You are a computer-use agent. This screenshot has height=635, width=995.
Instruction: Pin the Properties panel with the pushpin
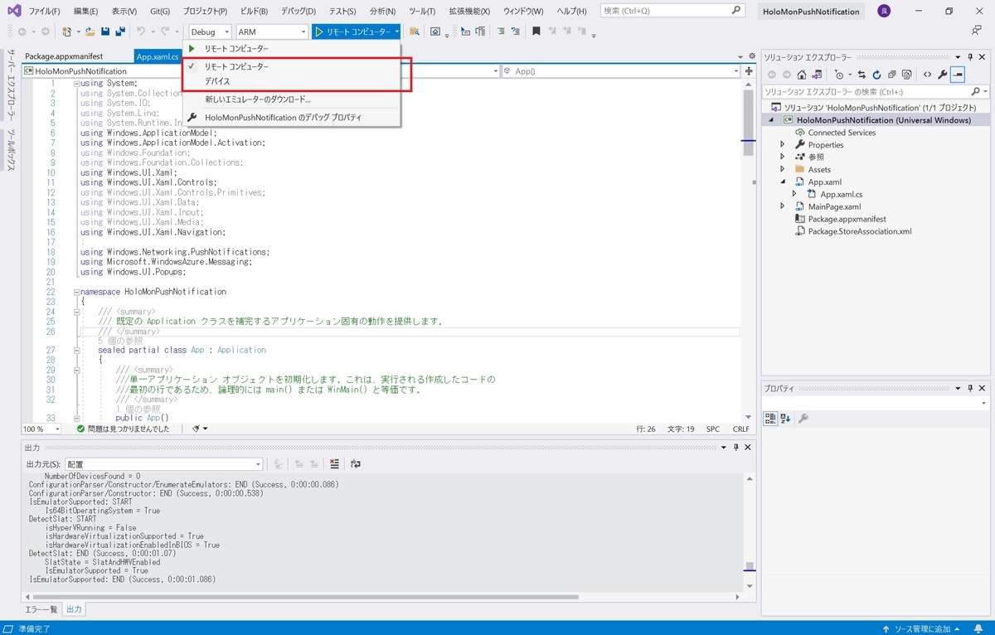968,388
